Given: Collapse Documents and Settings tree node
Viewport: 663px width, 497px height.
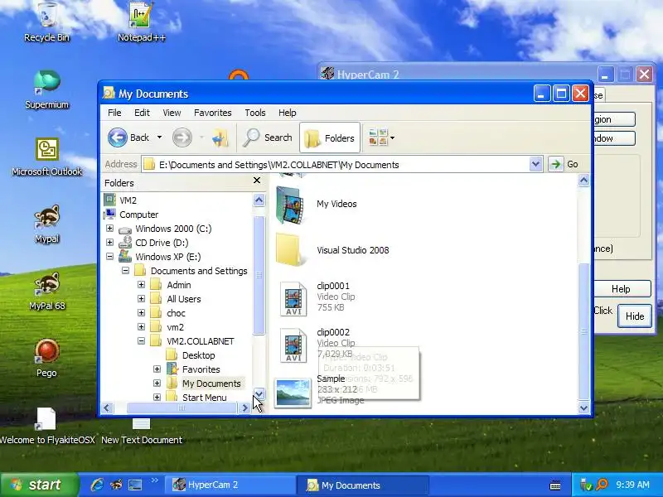Looking at the screenshot, I should coord(125,270).
